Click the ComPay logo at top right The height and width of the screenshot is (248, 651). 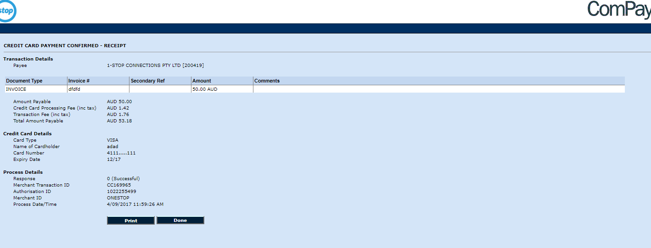[x=619, y=10]
